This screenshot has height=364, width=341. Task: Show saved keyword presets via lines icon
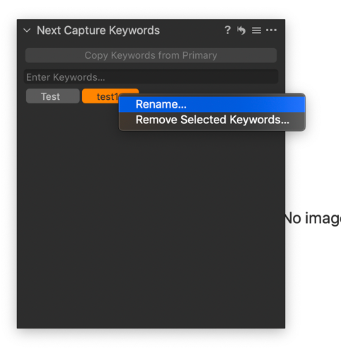(256, 30)
